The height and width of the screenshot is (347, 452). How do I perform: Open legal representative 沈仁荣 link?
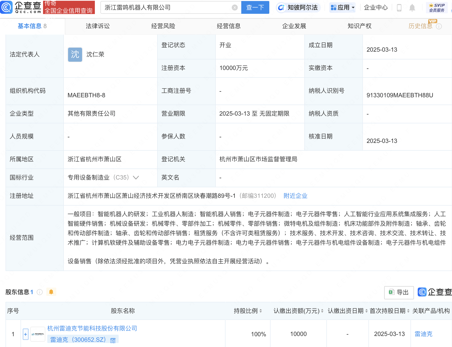[x=95, y=54]
